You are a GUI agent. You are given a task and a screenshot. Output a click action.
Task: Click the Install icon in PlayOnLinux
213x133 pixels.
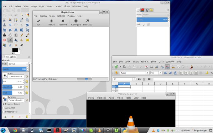[51, 21]
